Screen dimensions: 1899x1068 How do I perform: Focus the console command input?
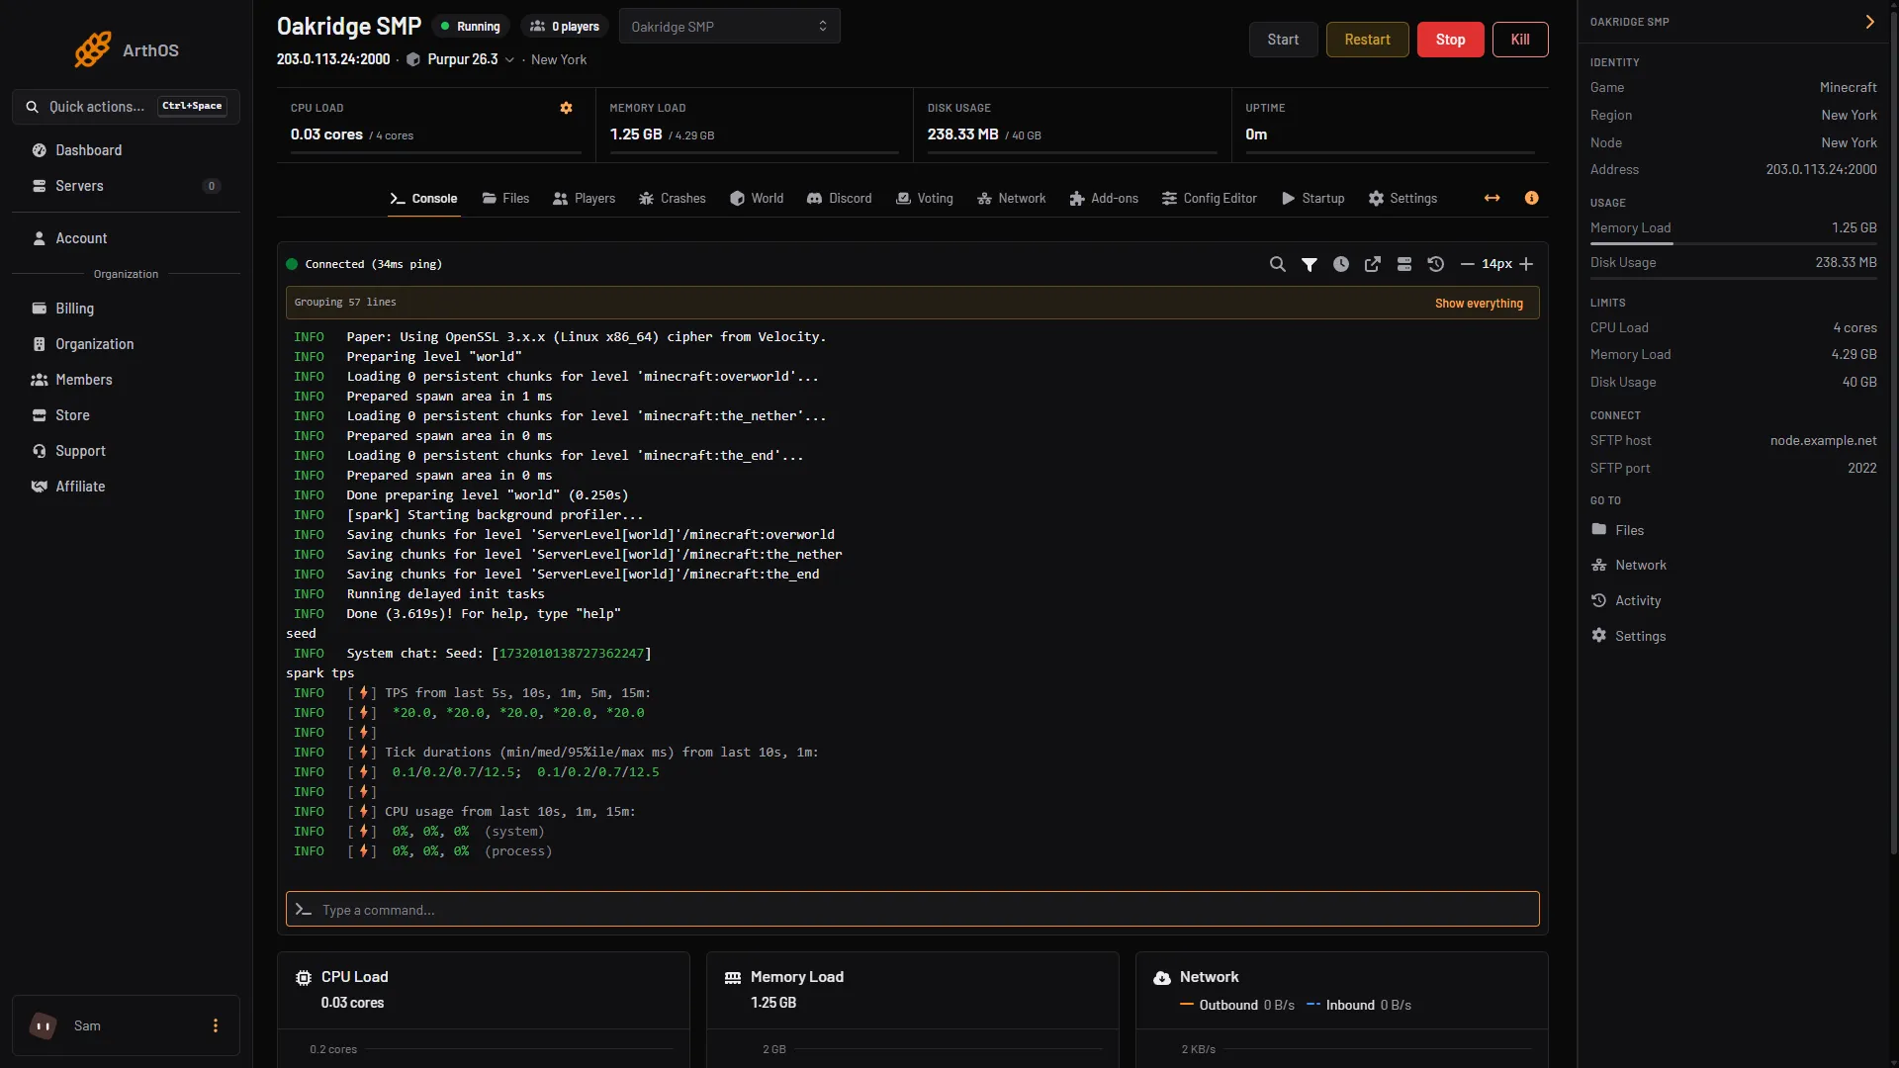912,909
